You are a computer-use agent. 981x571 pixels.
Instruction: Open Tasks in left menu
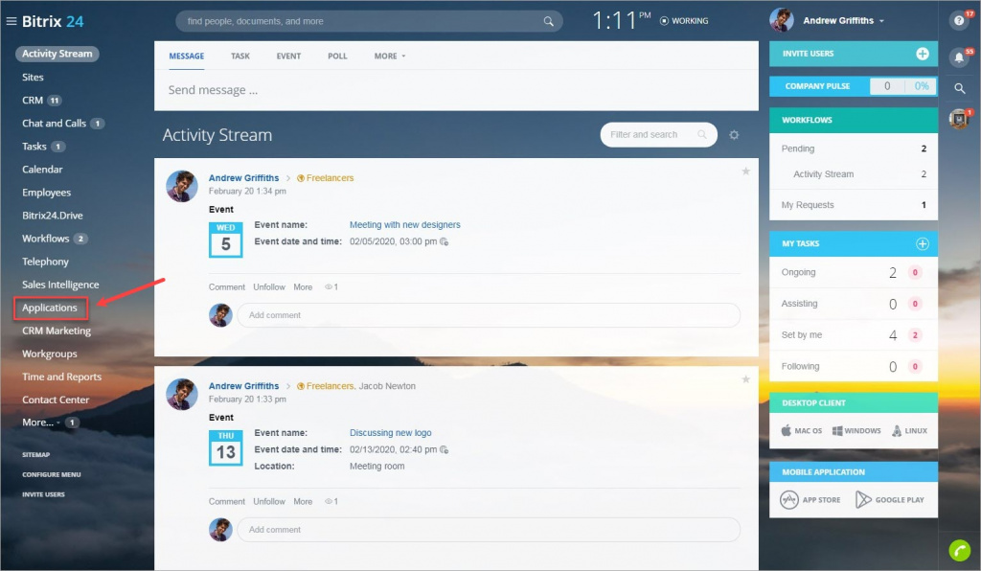pyautogui.click(x=34, y=147)
